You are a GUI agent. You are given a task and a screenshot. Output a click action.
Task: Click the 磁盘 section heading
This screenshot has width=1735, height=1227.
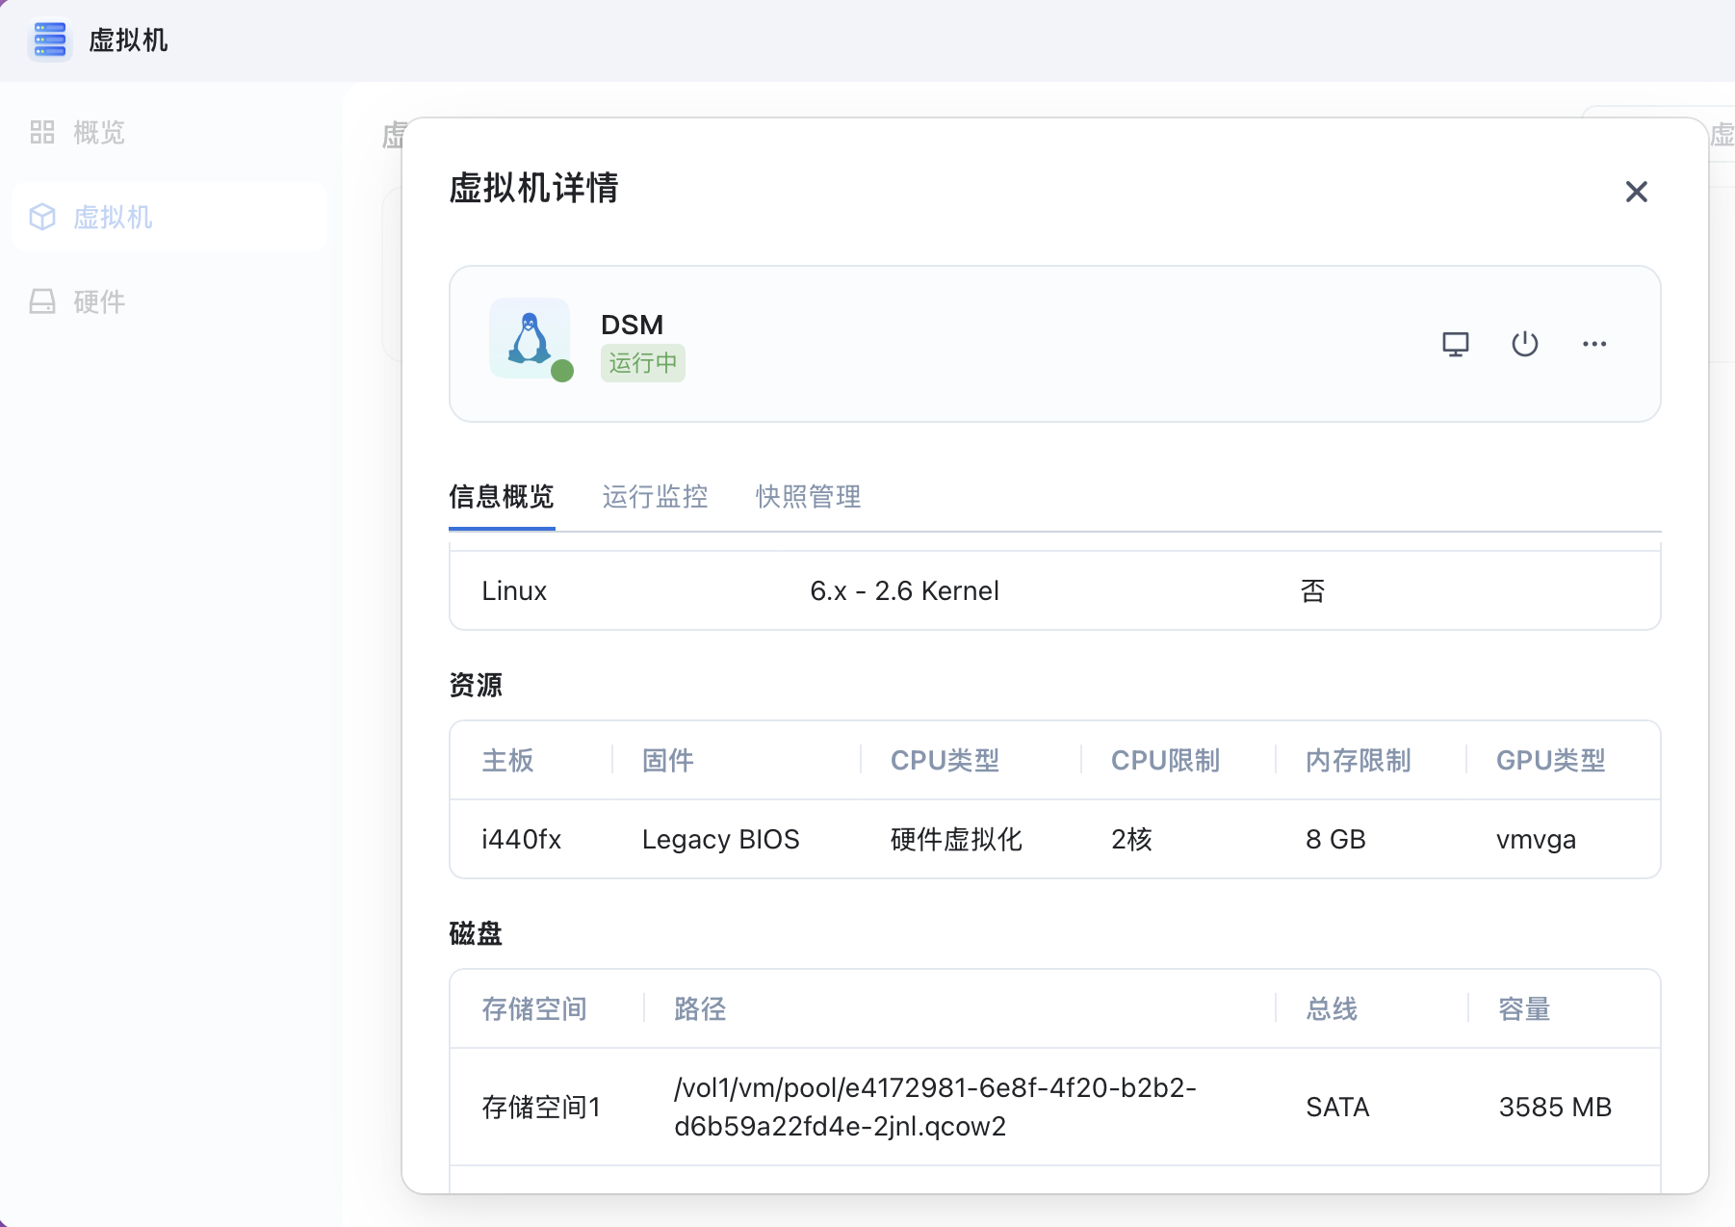pos(476,934)
